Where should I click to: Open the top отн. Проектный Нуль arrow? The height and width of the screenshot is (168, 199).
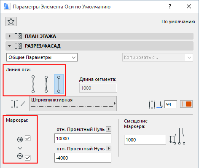click(109, 129)
